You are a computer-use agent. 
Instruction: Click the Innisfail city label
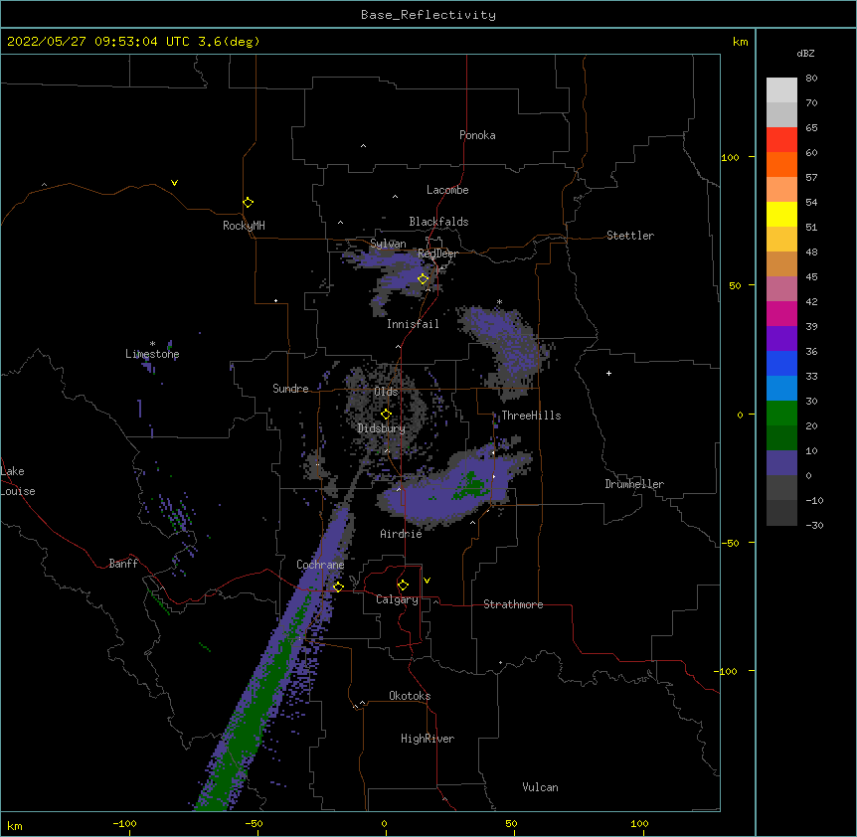coord(413,324)
